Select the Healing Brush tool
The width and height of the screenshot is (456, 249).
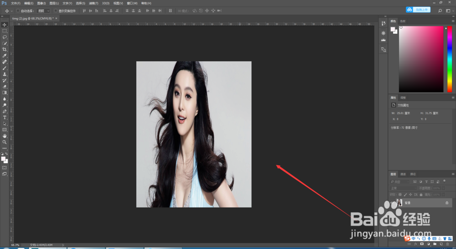tap(5, 62)
